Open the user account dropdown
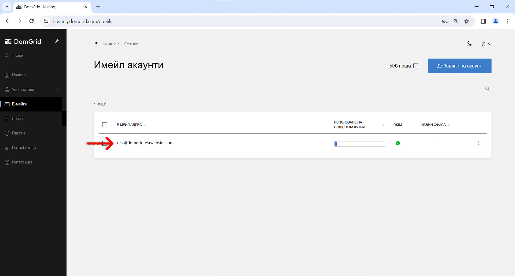The image size is (515, 276). pyautogui.click(x=486, y=44)
